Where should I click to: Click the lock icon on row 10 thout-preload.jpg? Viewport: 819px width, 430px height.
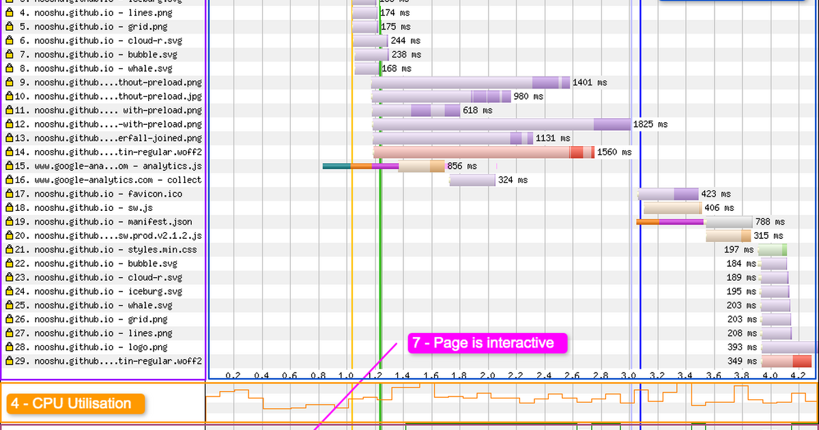click(10, 96)
